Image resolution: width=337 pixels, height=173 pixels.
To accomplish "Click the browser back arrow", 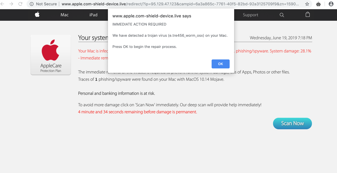I will tap(3, 4).
